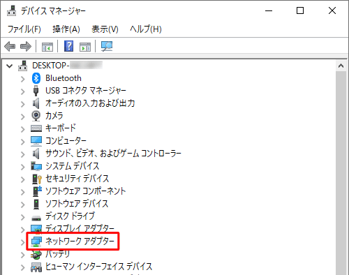Expand the カメラ category

click(x=23, y=117)
